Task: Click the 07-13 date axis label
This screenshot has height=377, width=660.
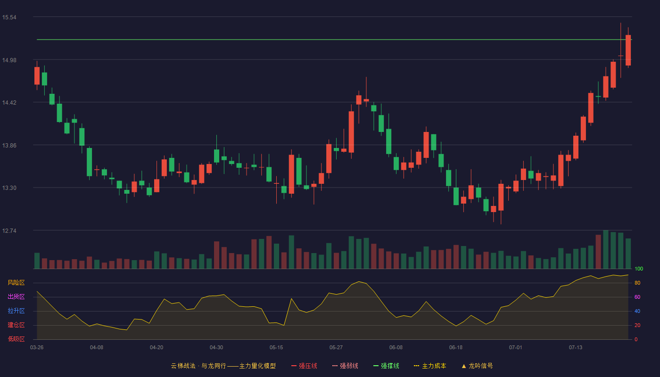Action: click(x=576, y=347)
